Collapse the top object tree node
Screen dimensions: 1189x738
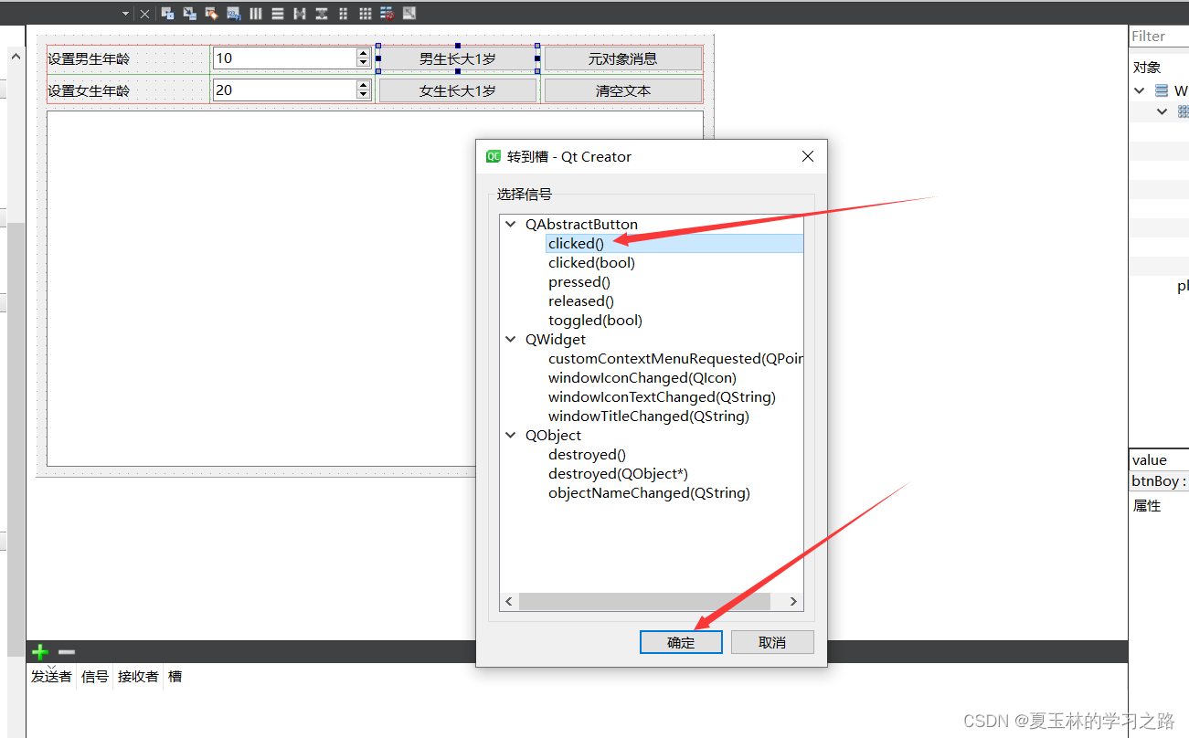pyautogui.click(x=1140, y=90)
